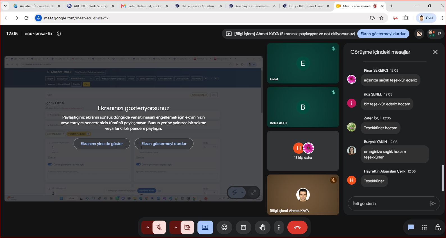The image size is (446, 238).
Task: Select Erdal's video tile
Action: [x=303, y=63]
